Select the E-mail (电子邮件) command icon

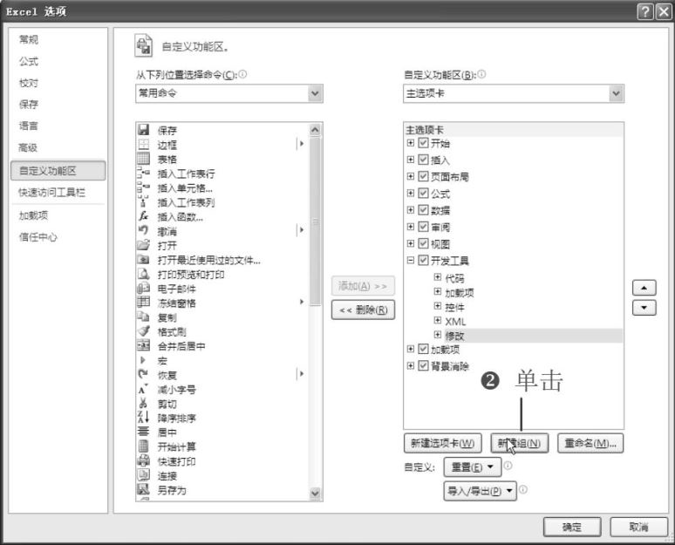[143, 288]
